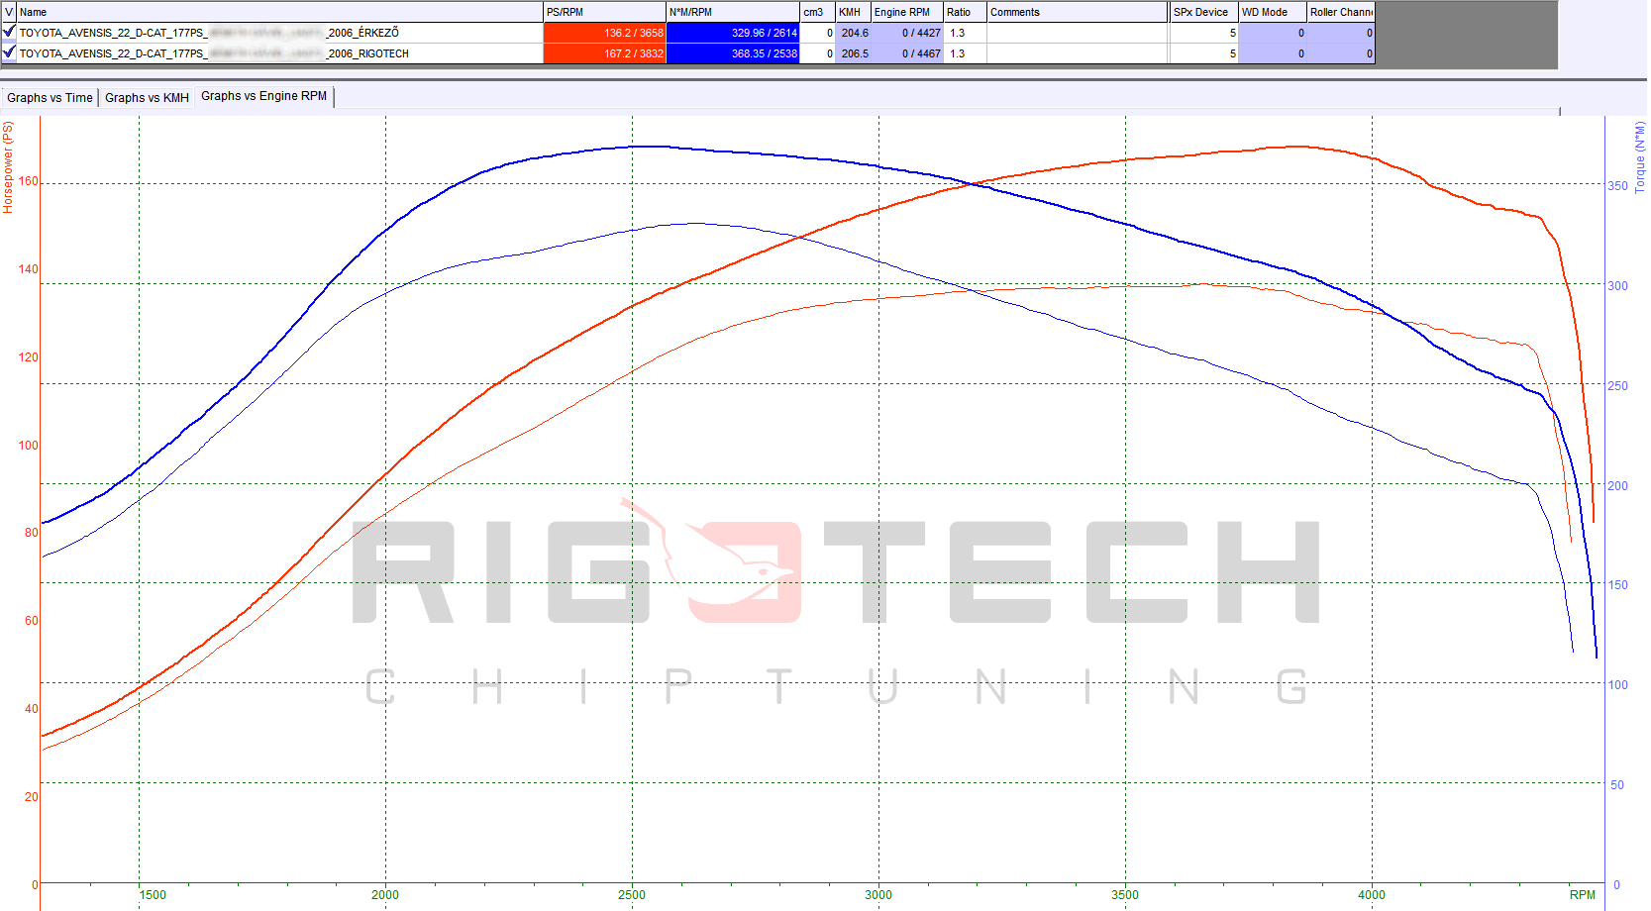
Task: Select the Graphs vs Engine RPM tab
Action: point(263,96)
